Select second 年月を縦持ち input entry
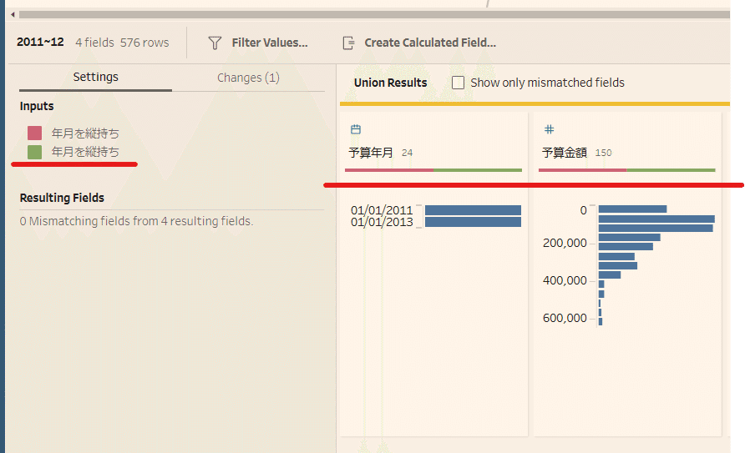This screenshot has width=745, height=453. tap(85, 152)
